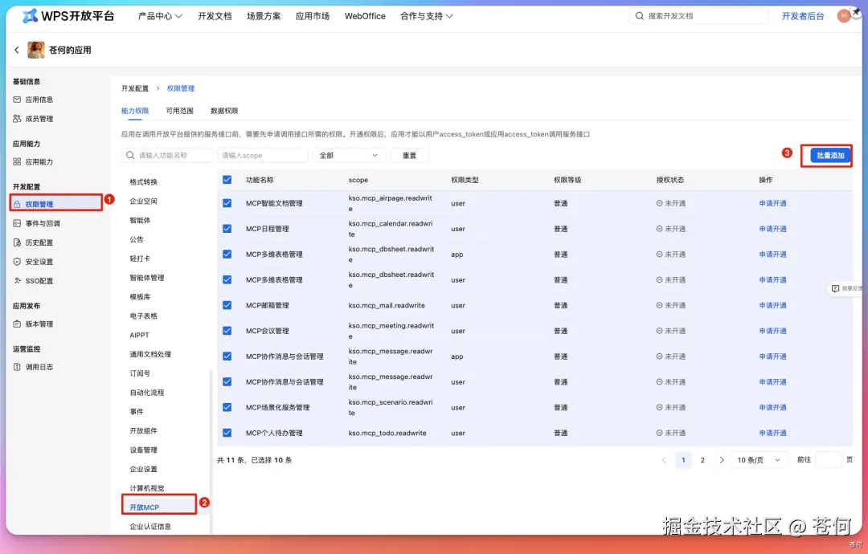Expand the 产品中心 menu
This screenshot has width=868, height=554.
(x=160, y=16)
